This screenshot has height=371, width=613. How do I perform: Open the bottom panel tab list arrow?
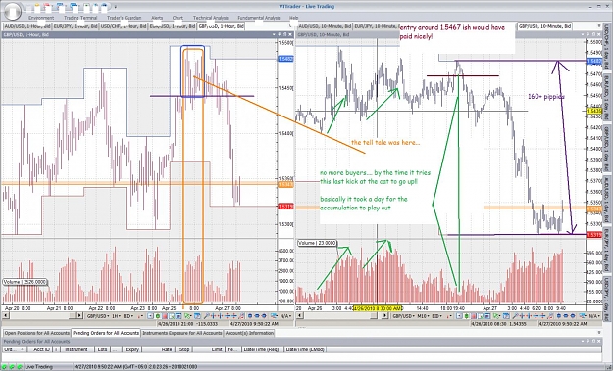[599, 333]
